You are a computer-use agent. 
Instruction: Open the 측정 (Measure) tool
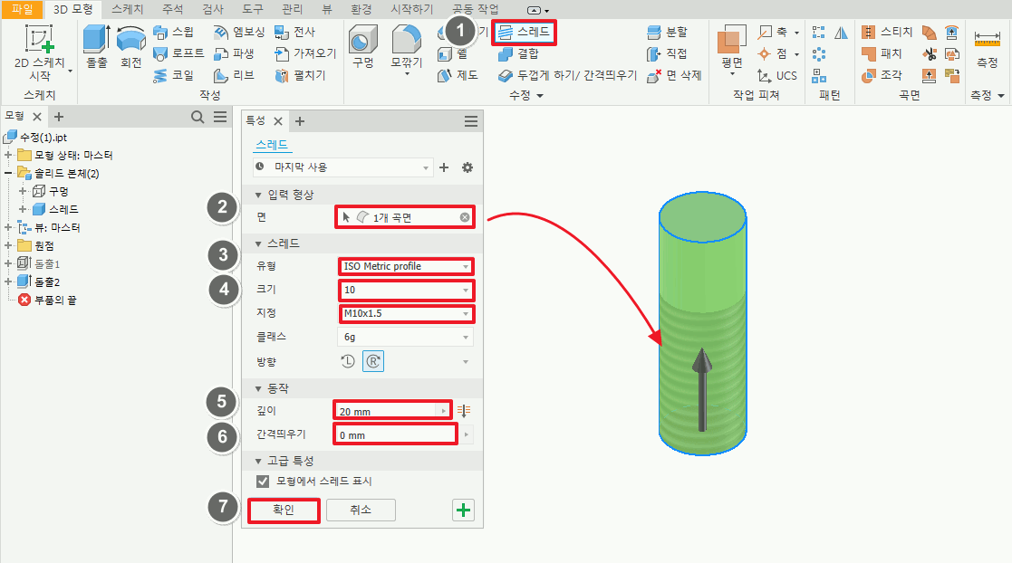987,50
